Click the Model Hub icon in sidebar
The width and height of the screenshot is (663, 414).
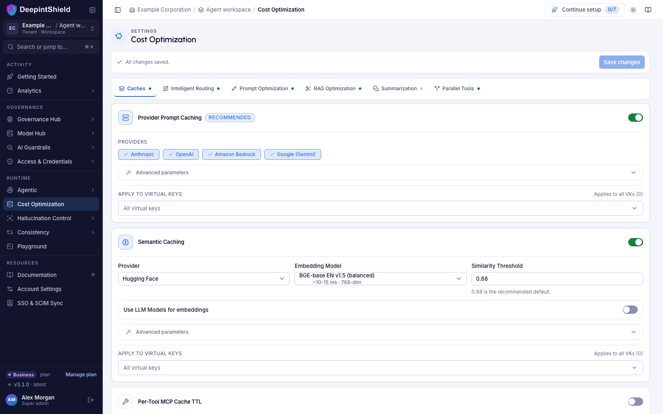(x=10, y=133)
